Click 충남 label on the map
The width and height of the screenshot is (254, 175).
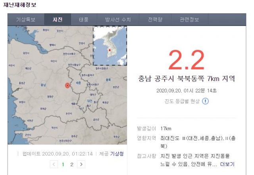pyautogui.click(x=43, y=85)
